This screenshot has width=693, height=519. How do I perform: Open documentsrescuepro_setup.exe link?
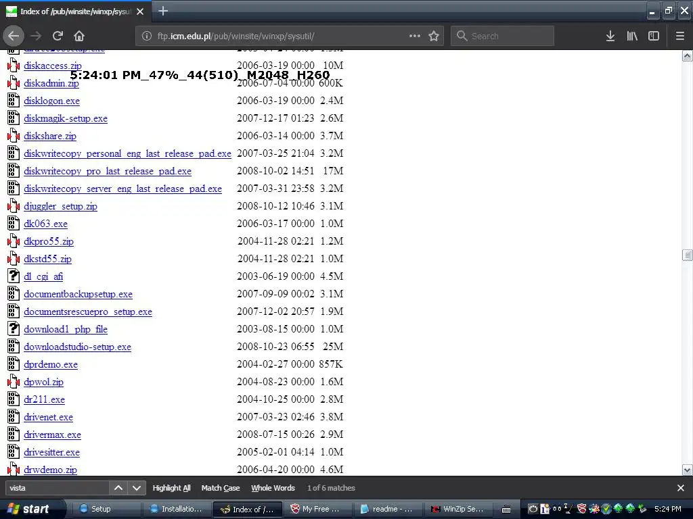(88, 312)
